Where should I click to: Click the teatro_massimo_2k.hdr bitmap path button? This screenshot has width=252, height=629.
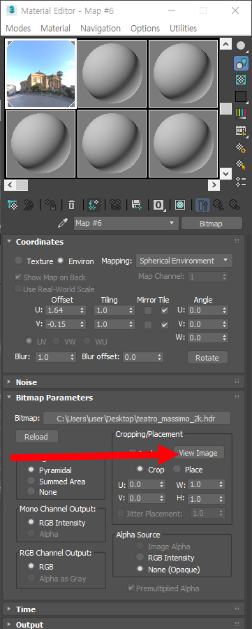137,419
